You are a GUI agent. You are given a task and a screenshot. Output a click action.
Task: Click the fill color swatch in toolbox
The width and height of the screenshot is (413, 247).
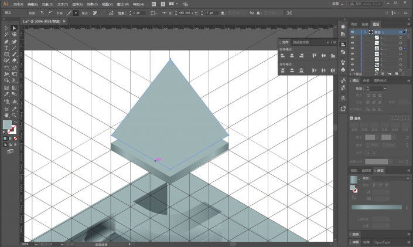7,125
